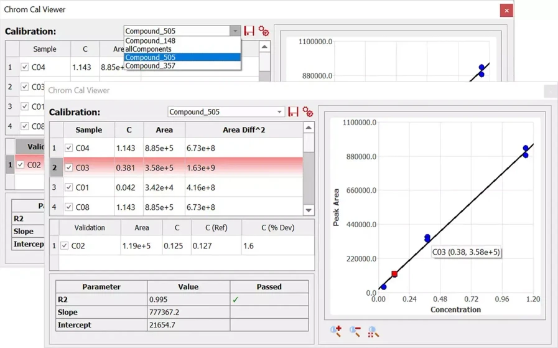The image size is (558, 348).
Task: Click the Slope value 777367.2
Action: pos(188,312)
